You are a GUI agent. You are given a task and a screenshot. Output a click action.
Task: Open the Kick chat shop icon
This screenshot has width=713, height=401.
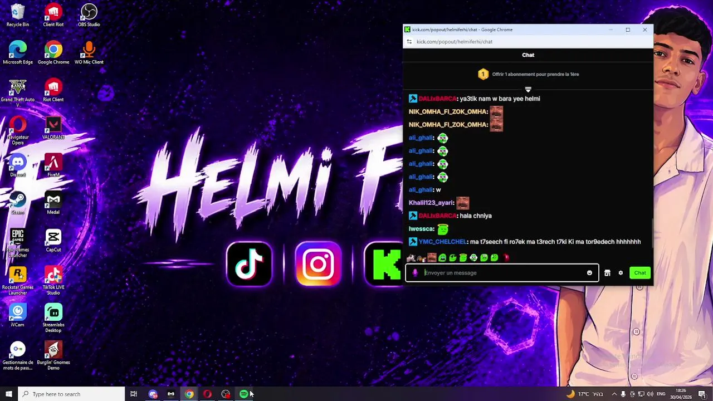607,273
